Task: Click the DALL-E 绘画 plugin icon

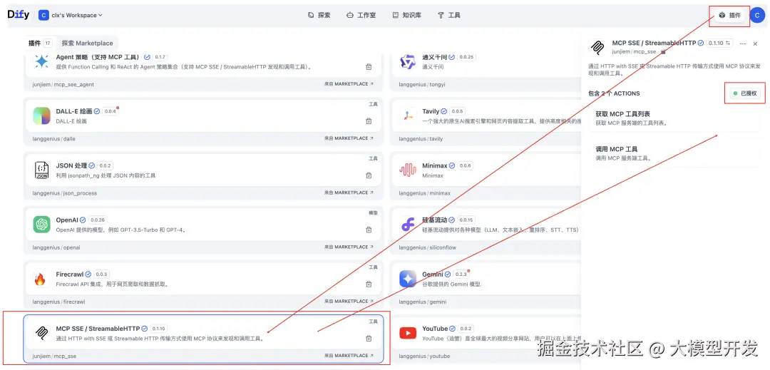Action: [x=42, y=115]
